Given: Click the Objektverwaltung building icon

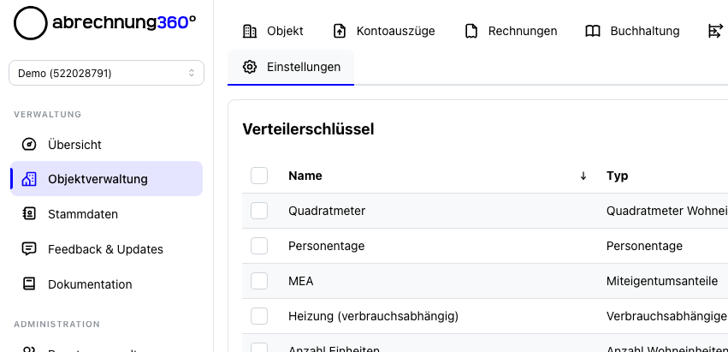Looking at the screenshot, I should (29, 179).
